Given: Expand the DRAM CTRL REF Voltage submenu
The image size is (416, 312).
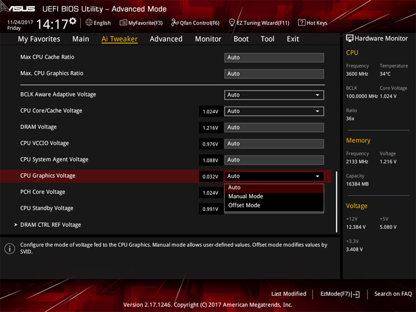Looking at the screenshot, I should [x=50, y=225].
